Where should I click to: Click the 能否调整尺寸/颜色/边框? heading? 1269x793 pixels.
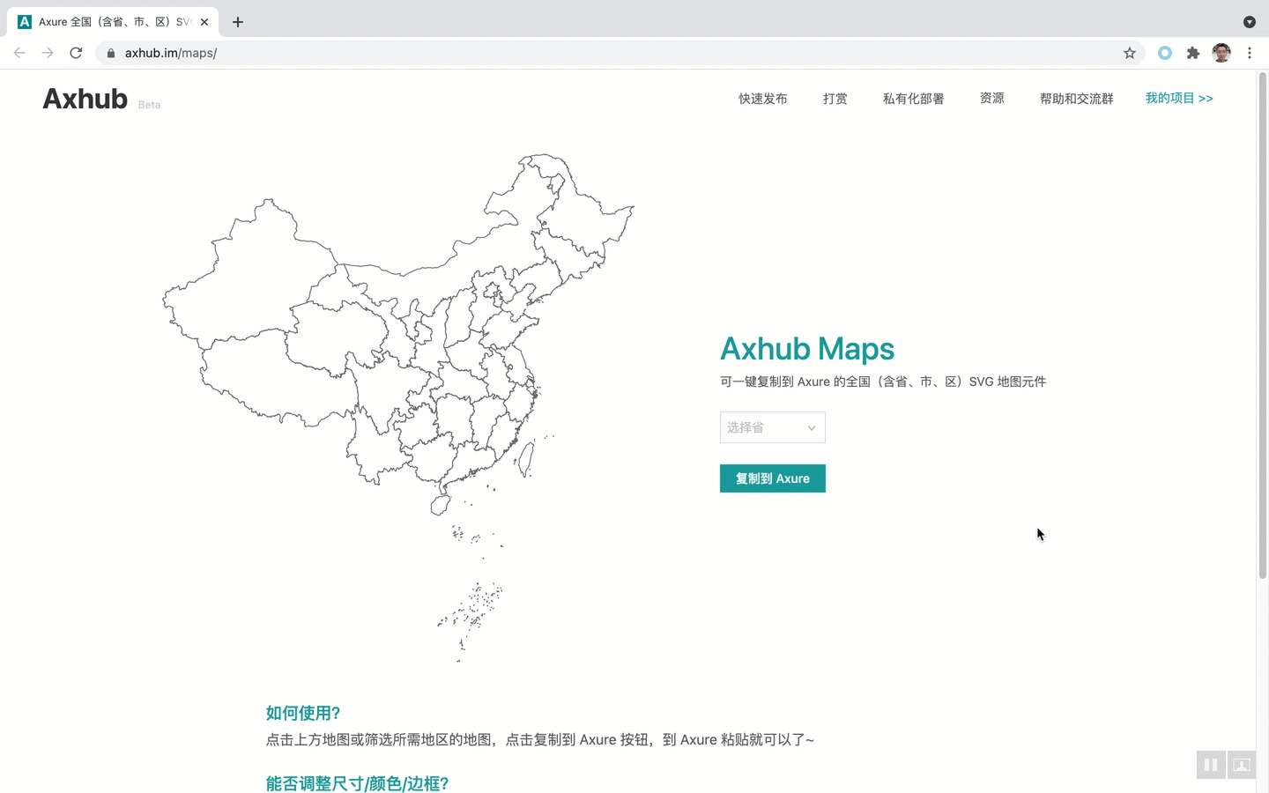click(x=357, y=783)
